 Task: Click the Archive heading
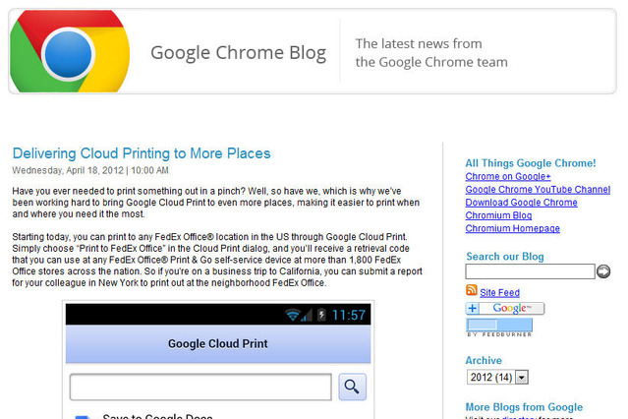484,360
